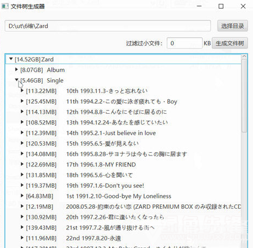The height and width of the screenshot is (248, 253).
Task: Expand the 15th 1995.6.5 folder arrow
Action: pos(22,143)
